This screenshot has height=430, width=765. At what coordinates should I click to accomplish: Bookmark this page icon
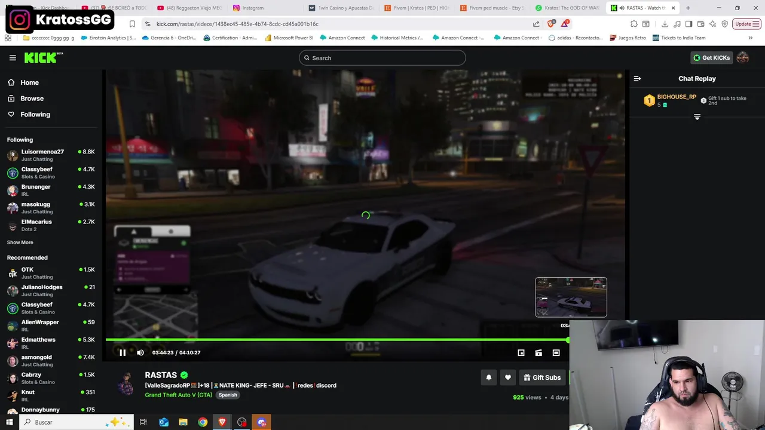[132, 24]
